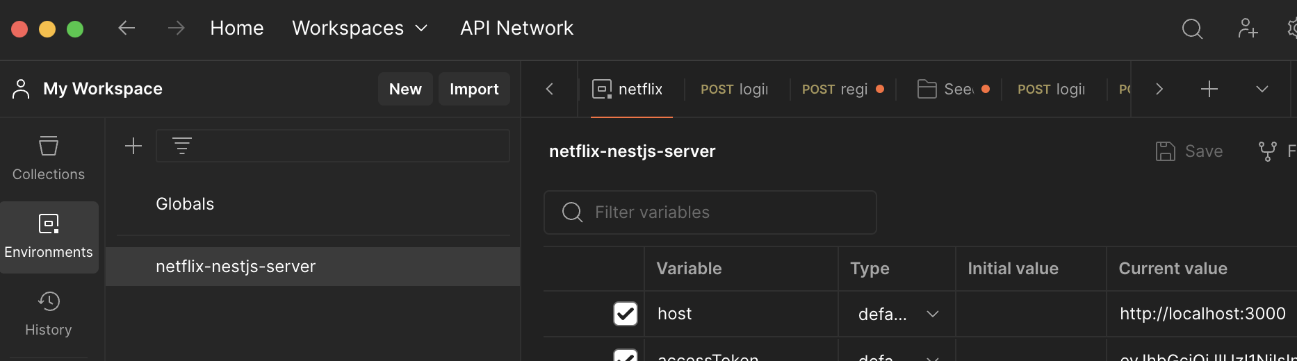Toggle the accessToken variable checkbox
Screen dimensions: 1297x361
(x=626, y=356)
